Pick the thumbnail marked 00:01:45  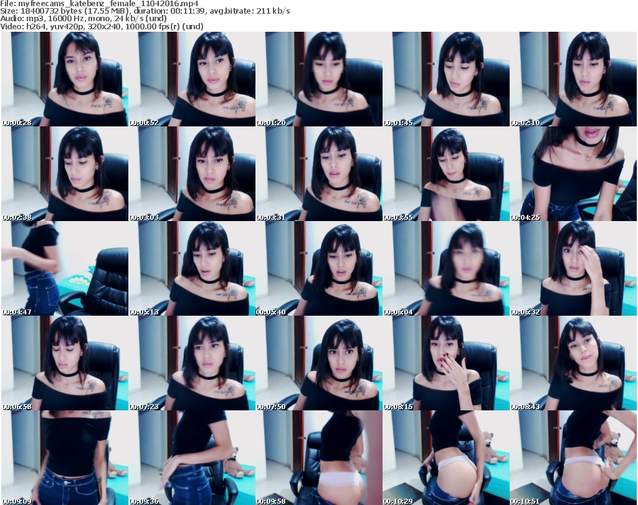coord(445,79)
